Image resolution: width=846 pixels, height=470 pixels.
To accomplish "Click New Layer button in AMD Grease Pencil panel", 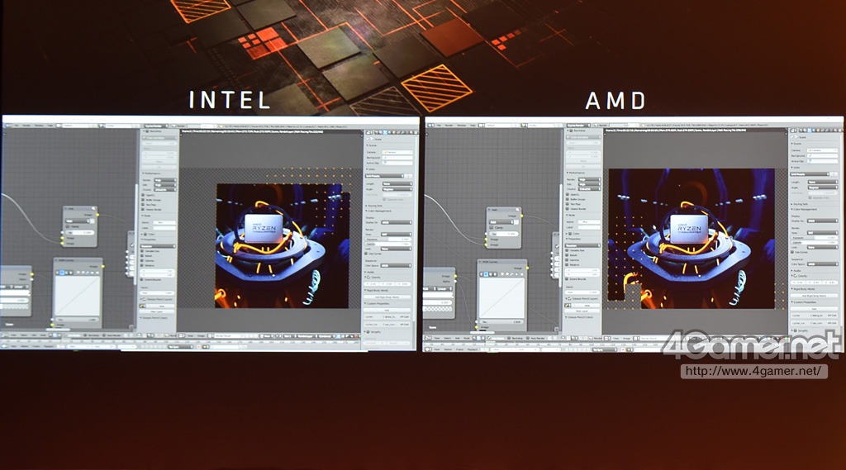I will [582, 311].
